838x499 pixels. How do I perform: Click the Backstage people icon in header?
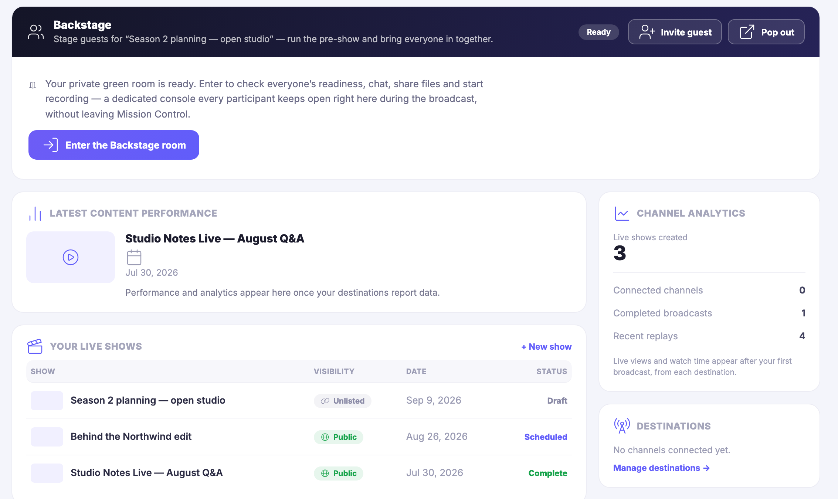tap(36, 32)
